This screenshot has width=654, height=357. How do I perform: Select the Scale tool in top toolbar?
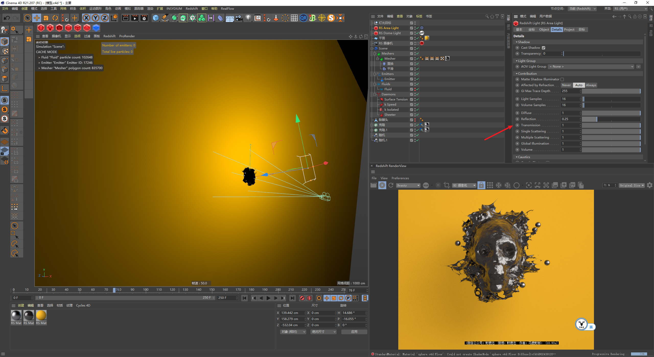click(x=46, y=18)
